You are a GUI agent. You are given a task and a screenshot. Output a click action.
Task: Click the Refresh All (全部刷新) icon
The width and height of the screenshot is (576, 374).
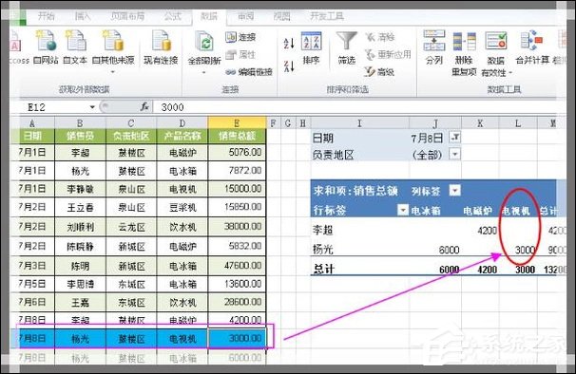pos(204,42)
